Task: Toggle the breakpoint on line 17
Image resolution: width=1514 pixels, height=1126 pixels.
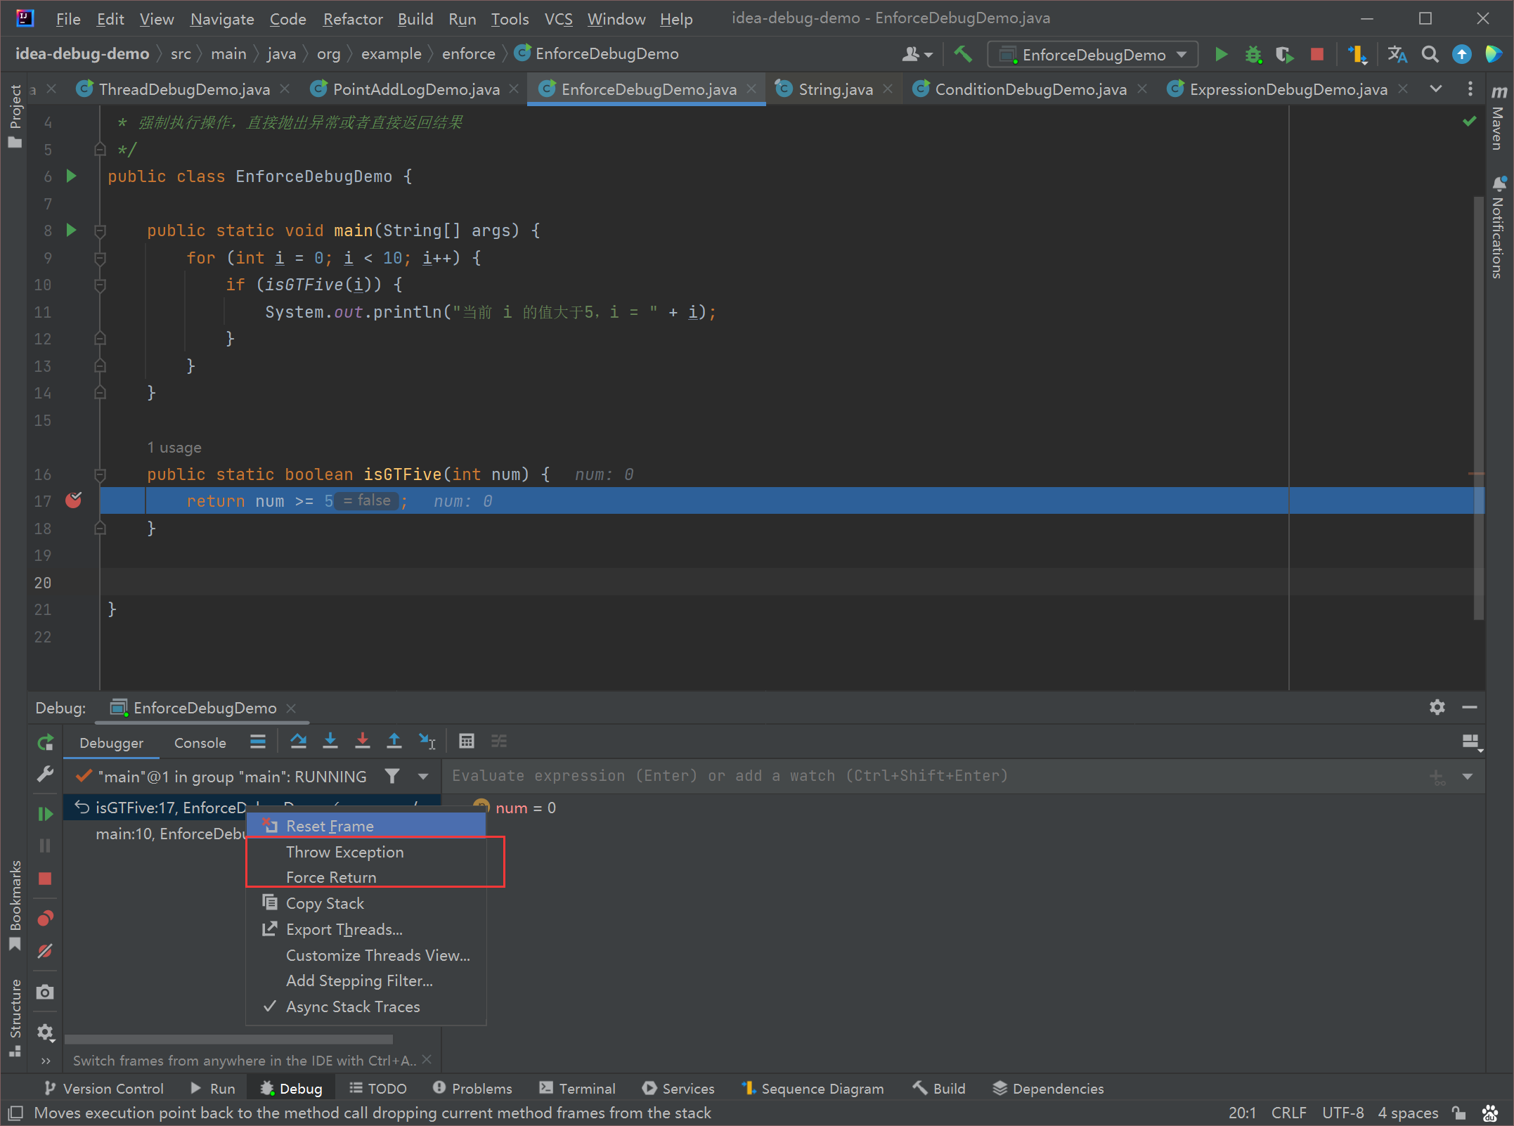Action: (73, 500)
